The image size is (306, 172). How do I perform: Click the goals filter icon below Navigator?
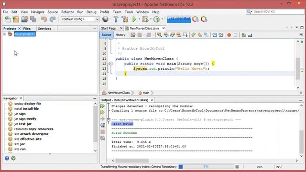coord(13,158)
